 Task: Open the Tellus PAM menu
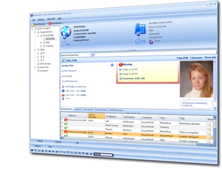[x=51, y=19]
